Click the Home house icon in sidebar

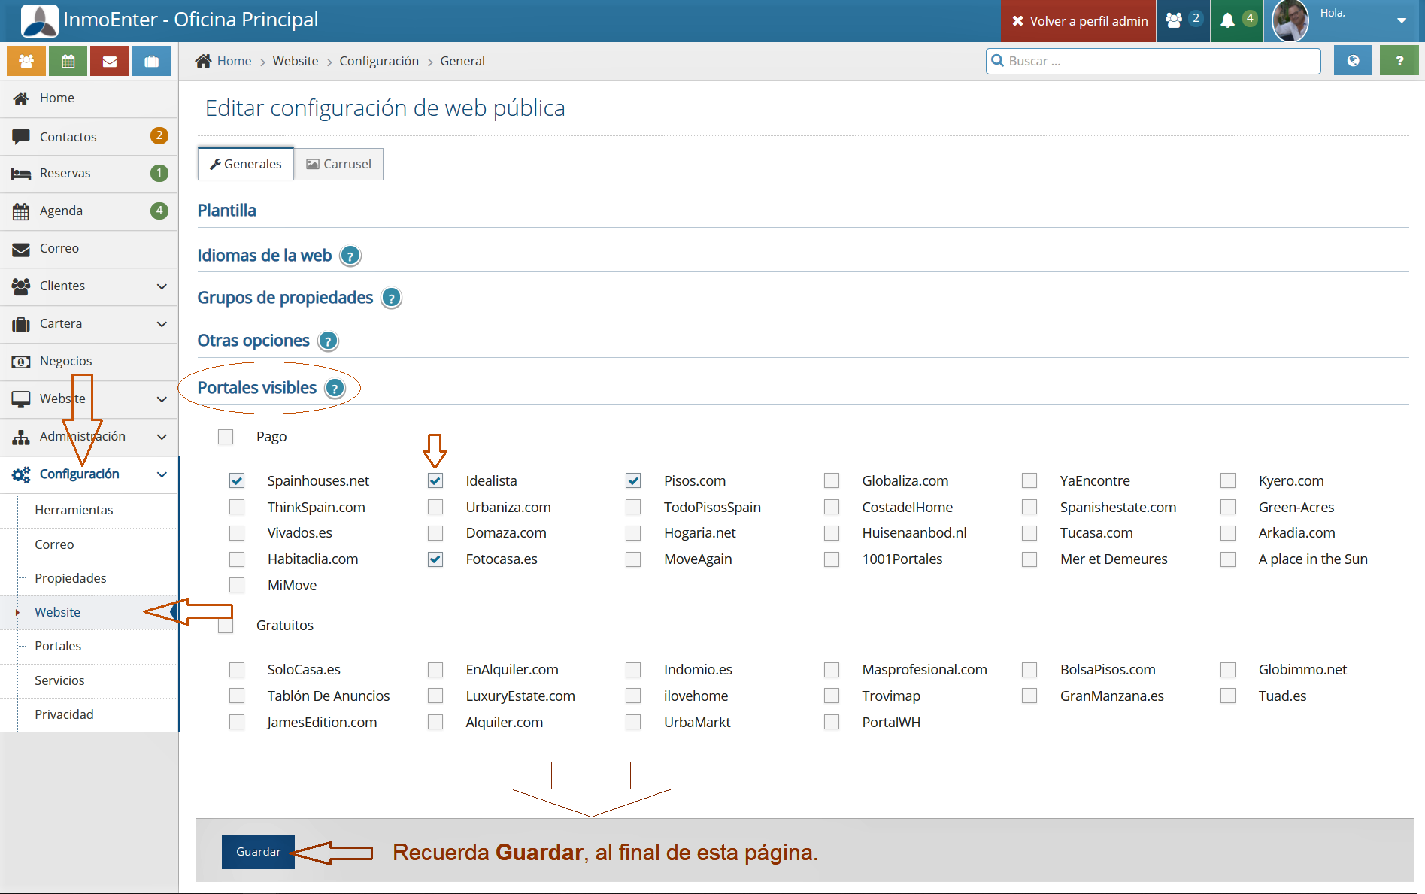pyautogui.click(x=21, y=98)
